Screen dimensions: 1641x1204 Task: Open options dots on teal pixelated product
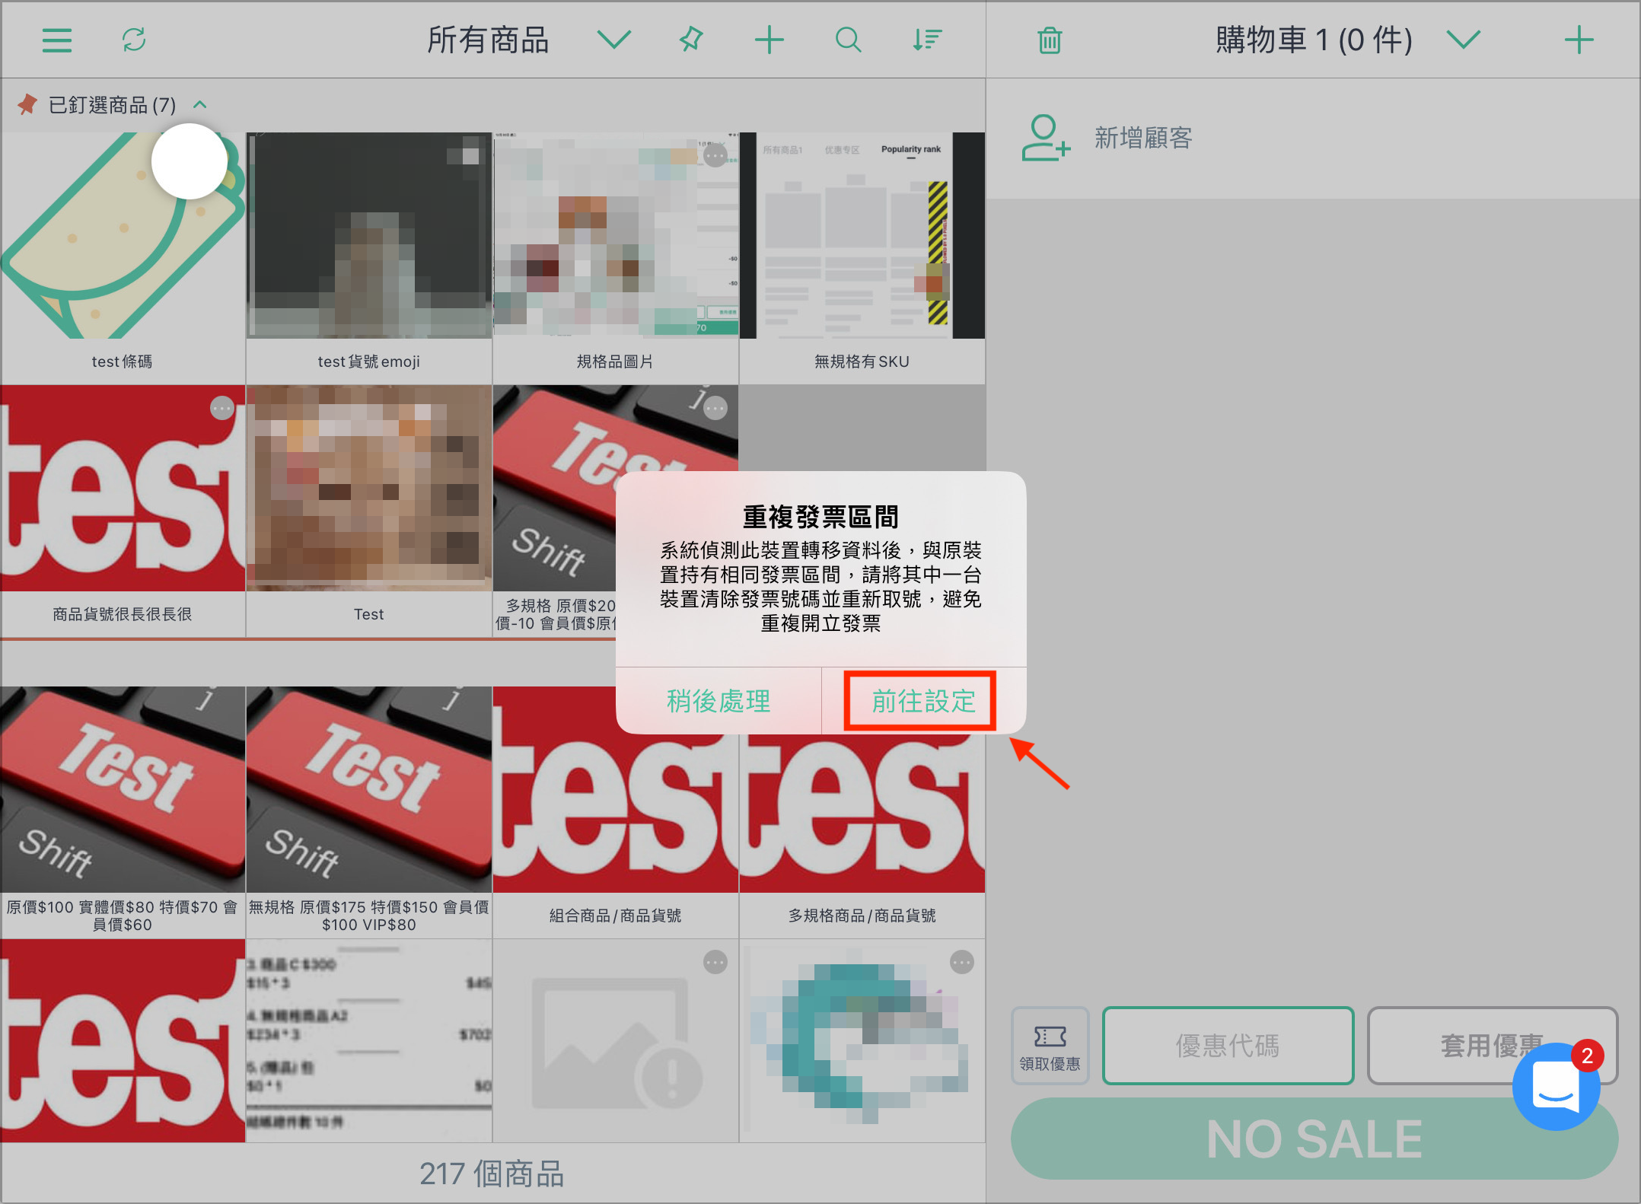coord(961,963)
